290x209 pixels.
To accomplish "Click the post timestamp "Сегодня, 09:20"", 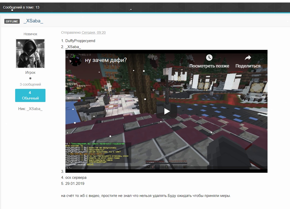I will 93,33.
